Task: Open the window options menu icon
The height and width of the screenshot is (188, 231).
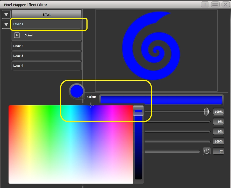Action: [x=215, y=4]
